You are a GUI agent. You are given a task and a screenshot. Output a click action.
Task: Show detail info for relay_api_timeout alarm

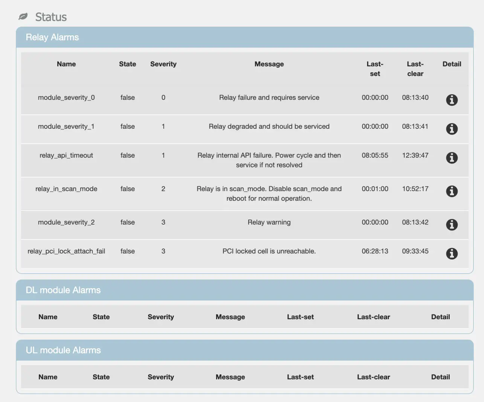pyautogui.click(x=452, y=158)
